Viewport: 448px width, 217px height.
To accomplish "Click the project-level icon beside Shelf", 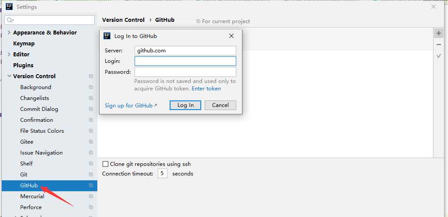I will 91,164.
